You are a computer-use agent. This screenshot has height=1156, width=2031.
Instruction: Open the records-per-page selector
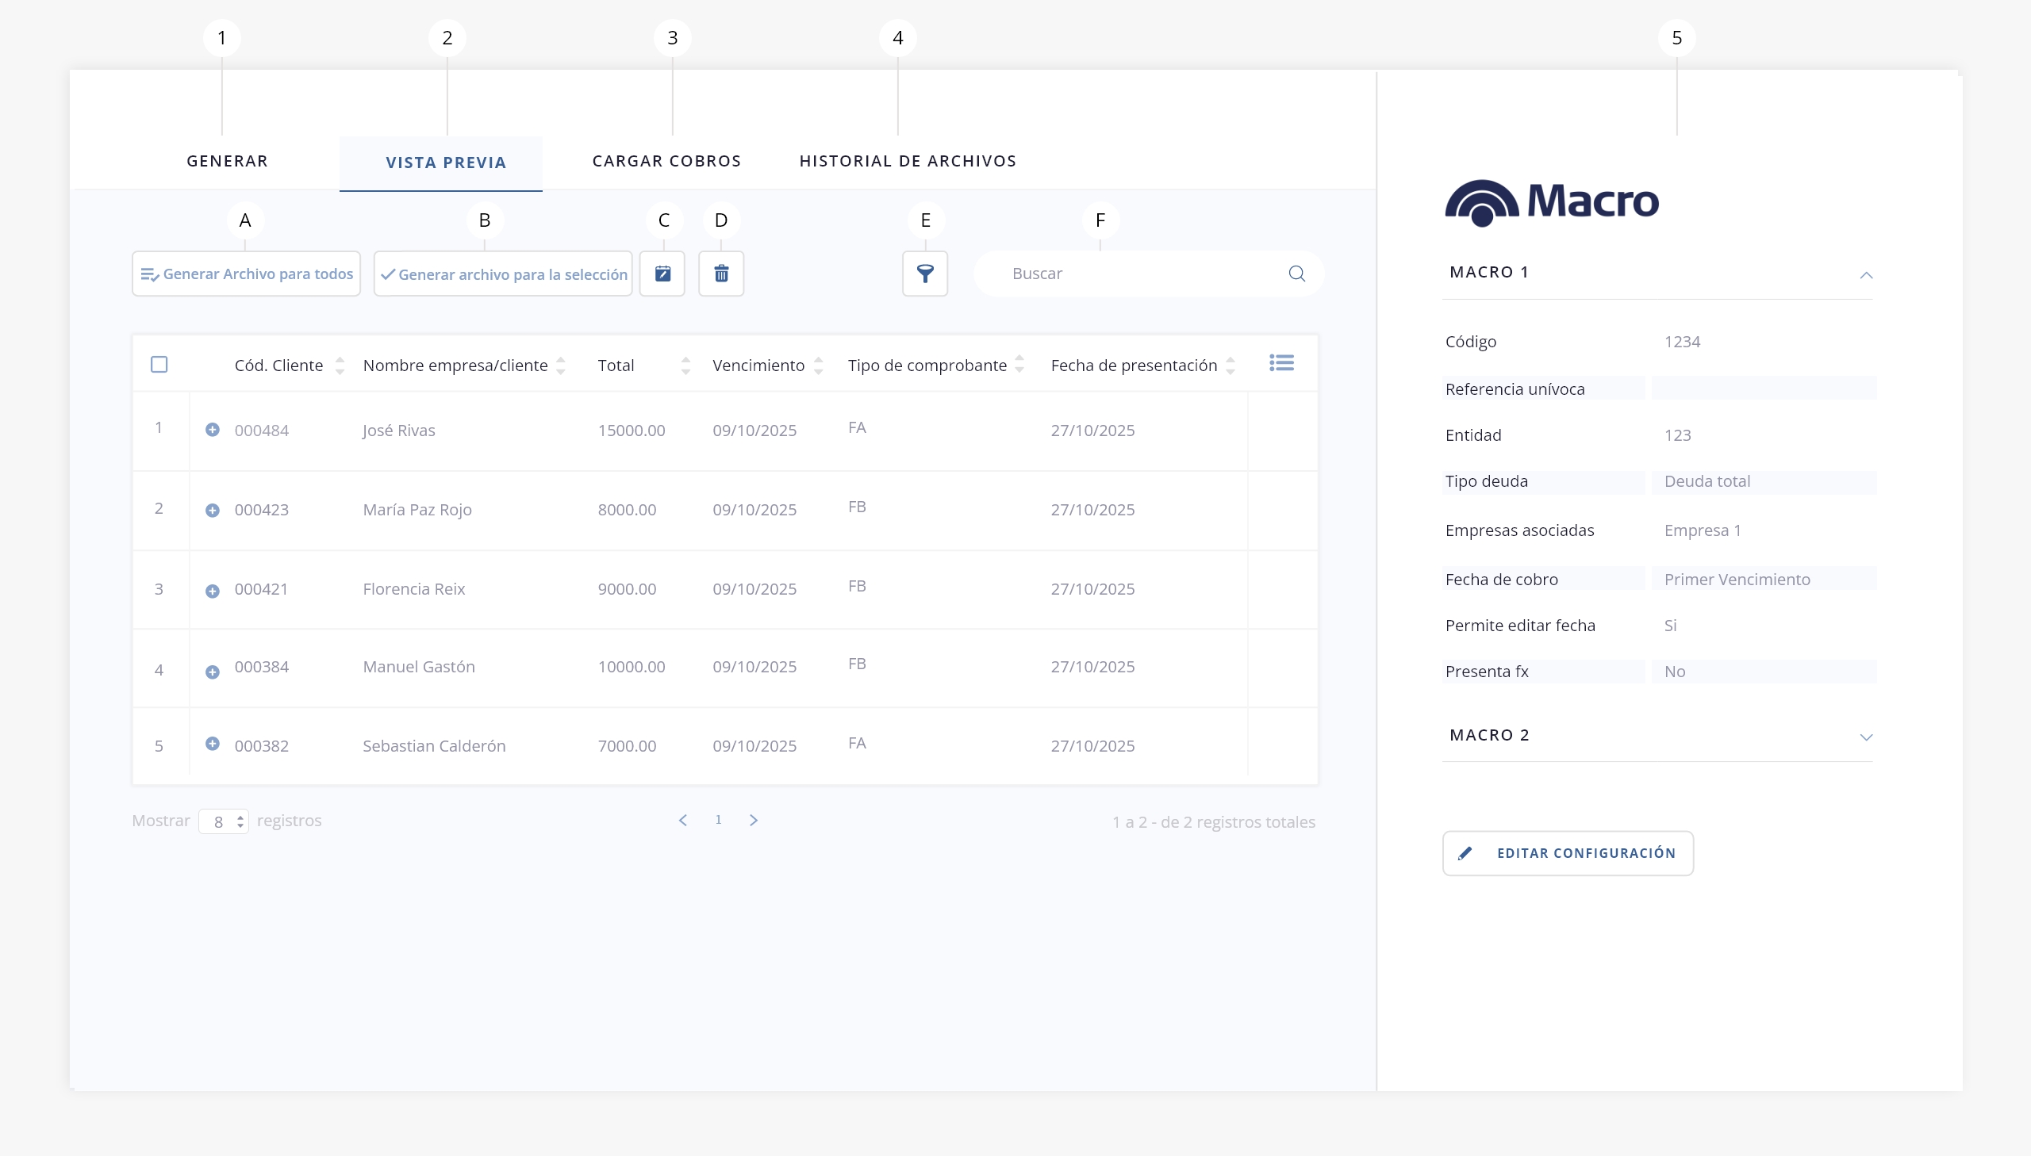tap(223, 821)
